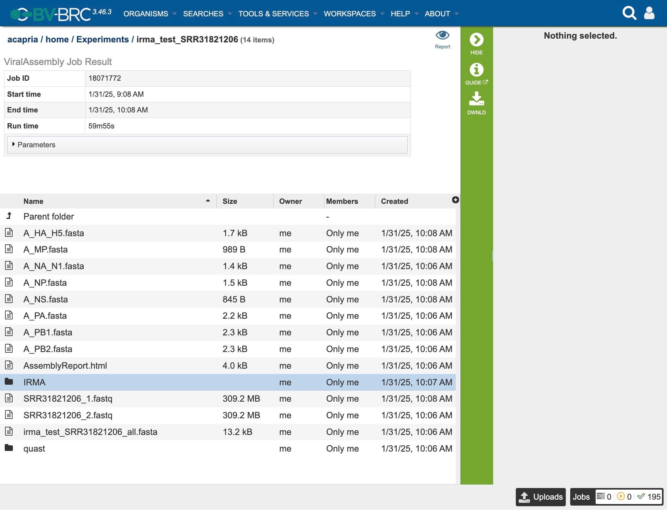
Task: Click the Report eye icon
Action: (442, 35)
